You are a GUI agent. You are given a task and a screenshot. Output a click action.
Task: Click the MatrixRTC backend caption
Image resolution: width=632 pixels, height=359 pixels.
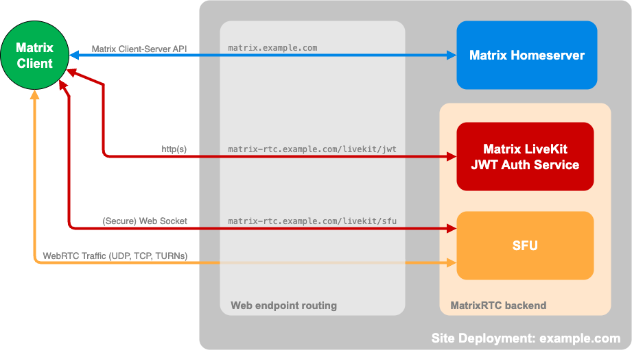(498, 306)
